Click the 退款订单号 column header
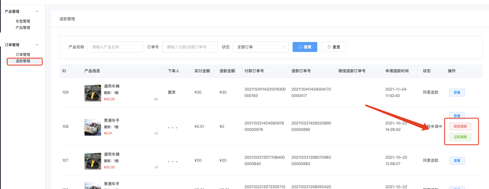This screenshot has width=489, height=189. (301, 71)
